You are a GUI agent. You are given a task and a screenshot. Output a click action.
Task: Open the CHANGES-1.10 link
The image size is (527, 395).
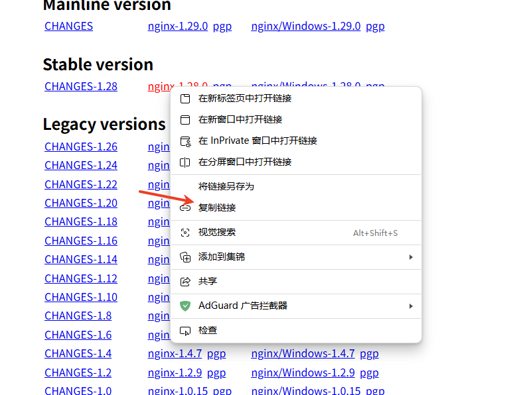coord(81,297)
